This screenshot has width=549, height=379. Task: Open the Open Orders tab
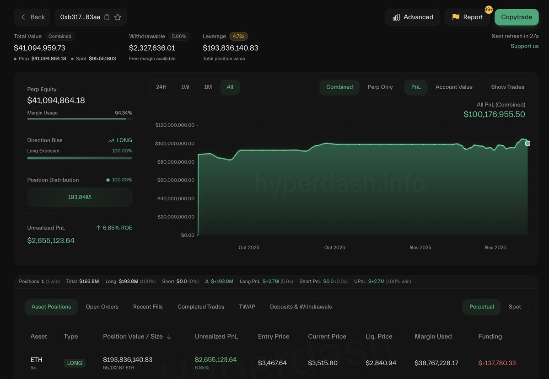click(102, 307)
